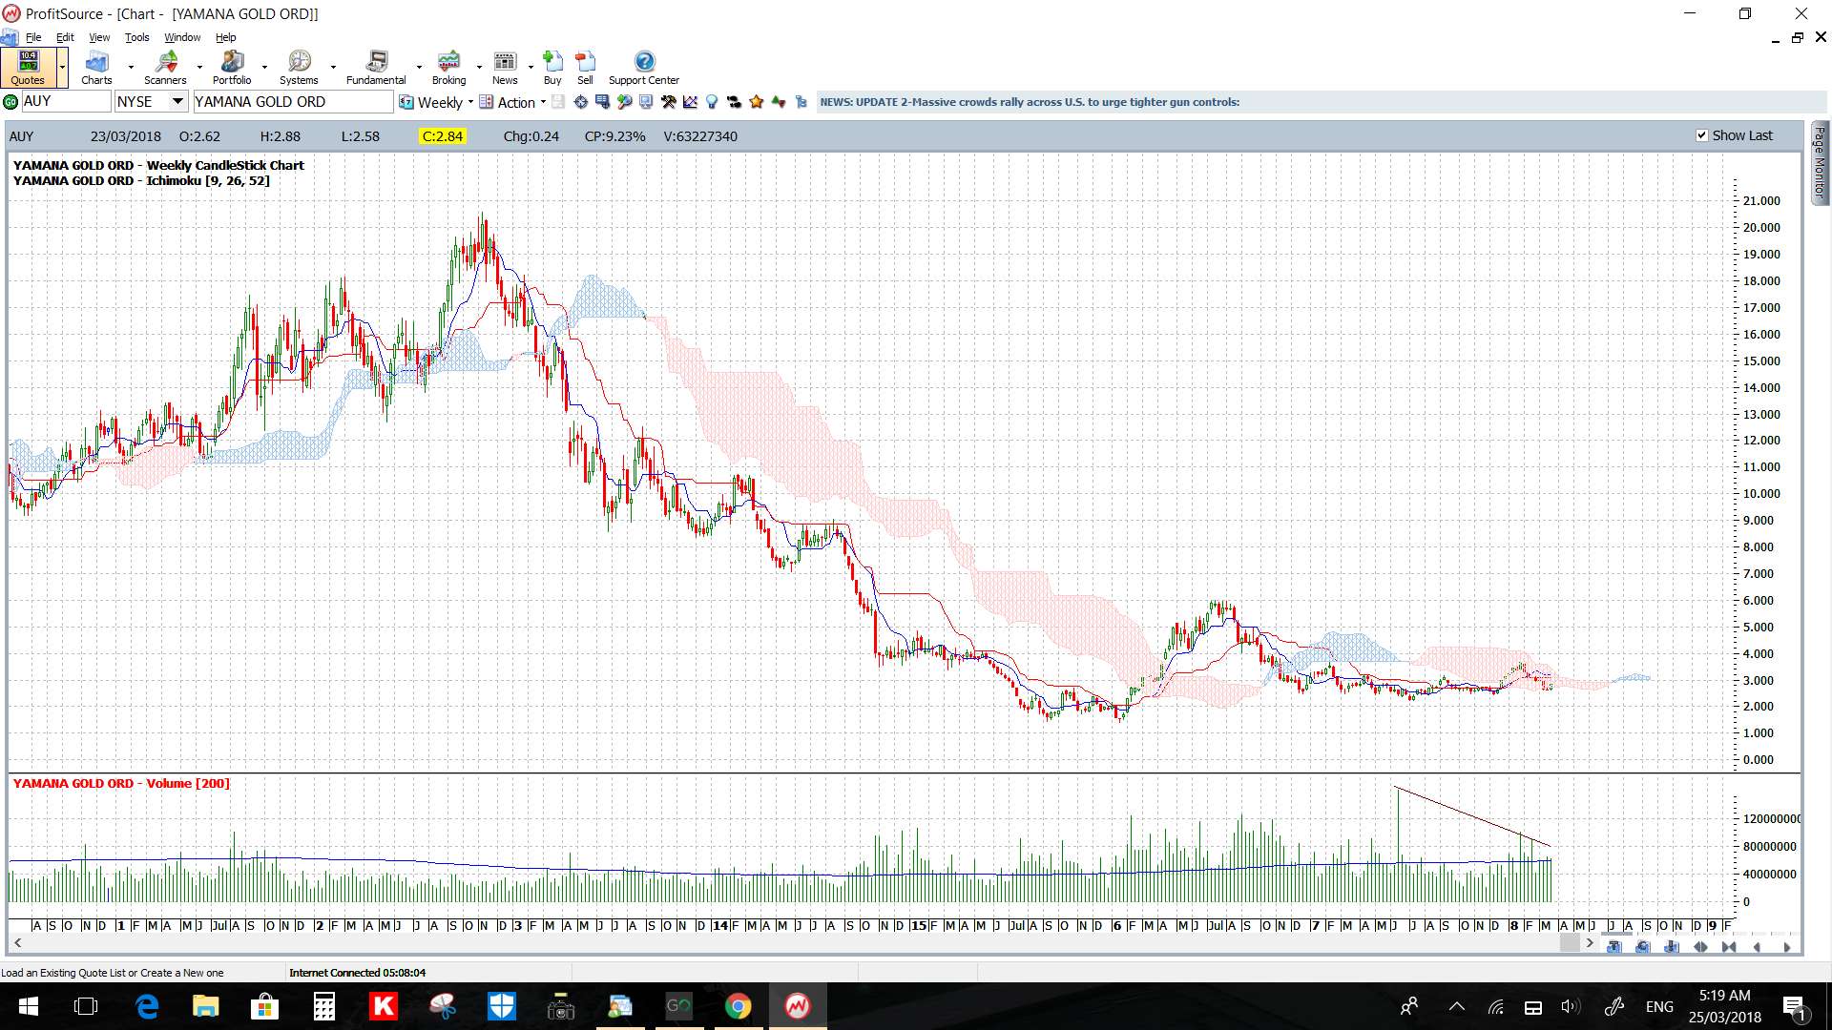Open the Broking module
The image size is (1832, 1030).
pyautogui.click(x=448, y=67)
